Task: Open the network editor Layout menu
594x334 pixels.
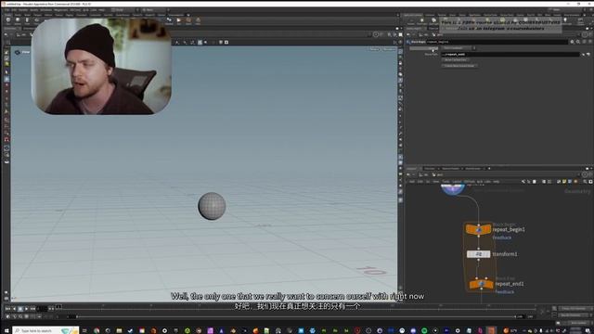Action: click(458, 182)
